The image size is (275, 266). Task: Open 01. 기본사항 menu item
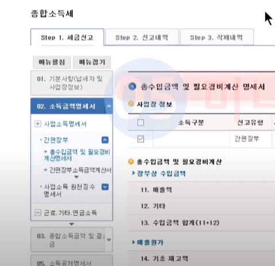pyautogui.click(x=72, y=83)
